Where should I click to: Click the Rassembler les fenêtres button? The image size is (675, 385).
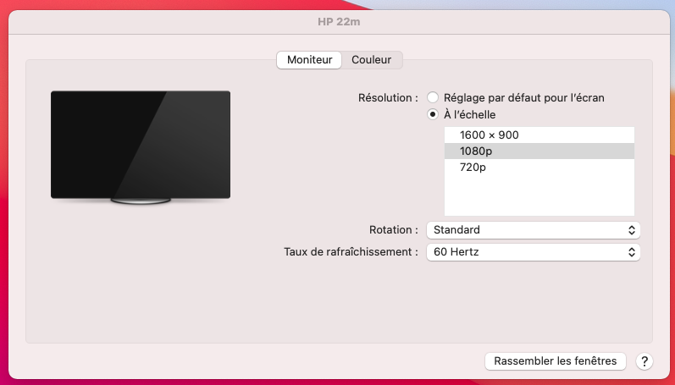click(x=555, y=361)
